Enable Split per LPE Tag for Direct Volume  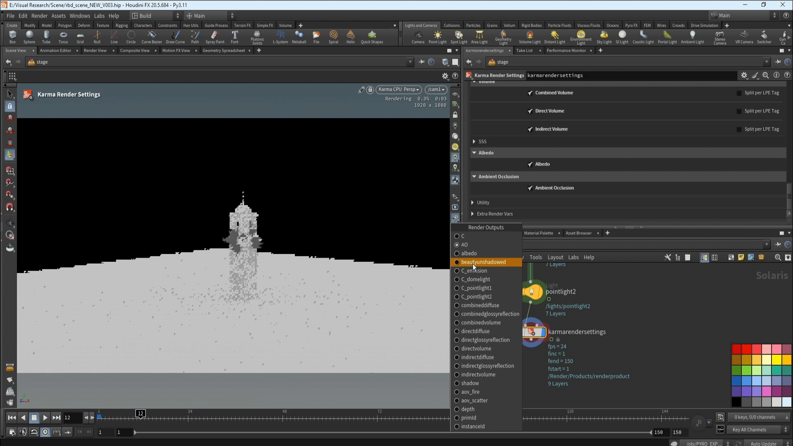click(739, 111)
